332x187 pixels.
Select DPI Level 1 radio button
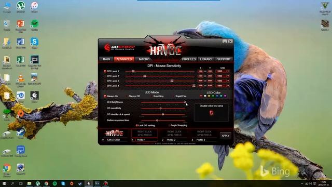105,71
